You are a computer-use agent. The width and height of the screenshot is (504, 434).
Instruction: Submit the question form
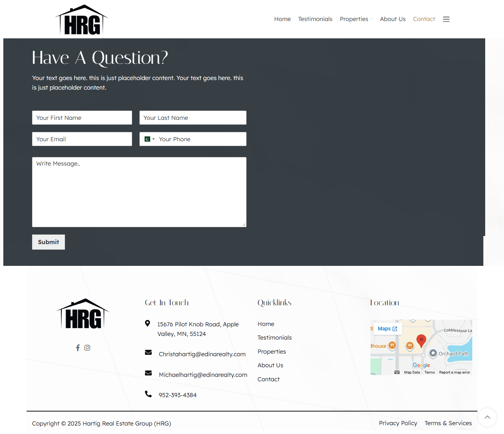48,242
